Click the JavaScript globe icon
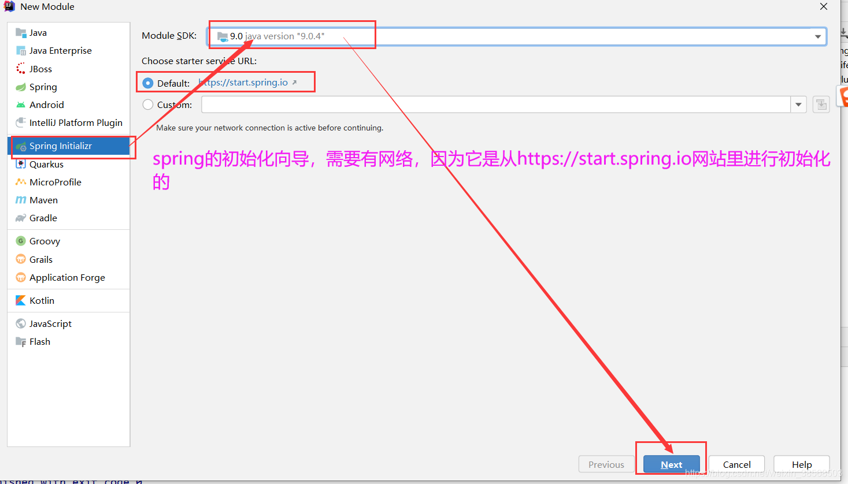The image size is (848, 484). pyautogui.click(x=21, y=323)
